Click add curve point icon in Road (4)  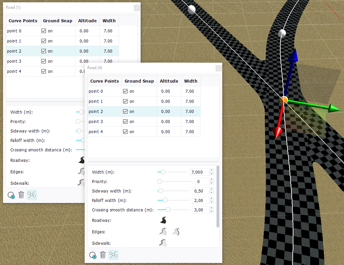point(93,255)
